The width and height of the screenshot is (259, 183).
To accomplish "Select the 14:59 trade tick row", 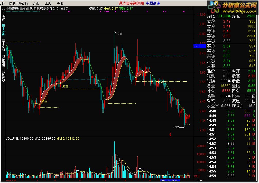I will [x=231, y=176].
